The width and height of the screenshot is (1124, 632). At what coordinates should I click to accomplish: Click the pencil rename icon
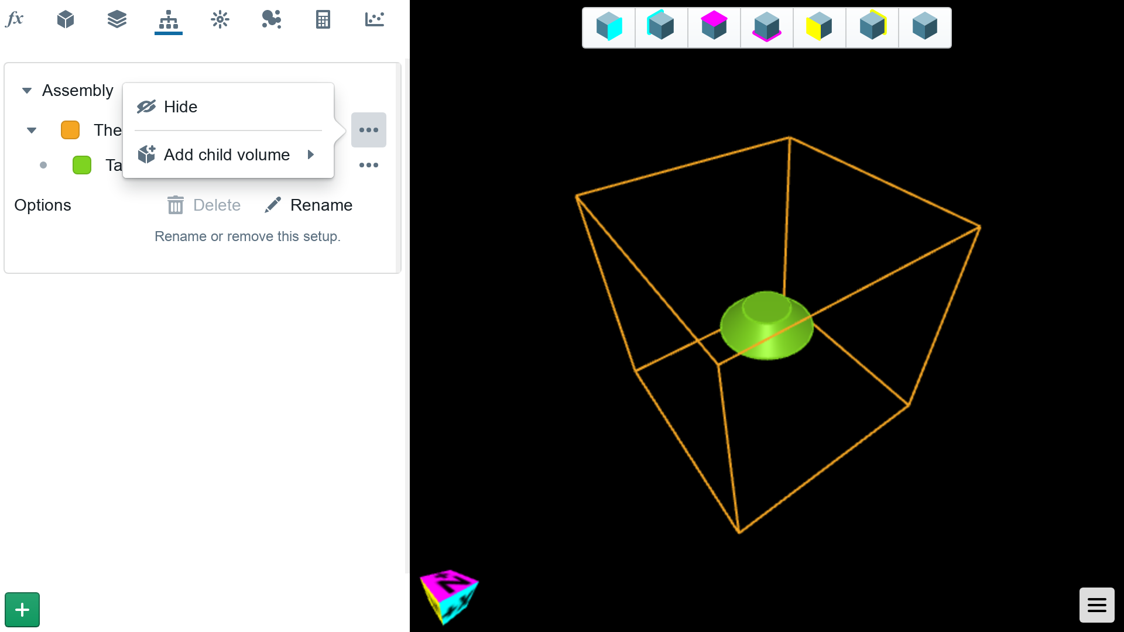pos(273,205)
